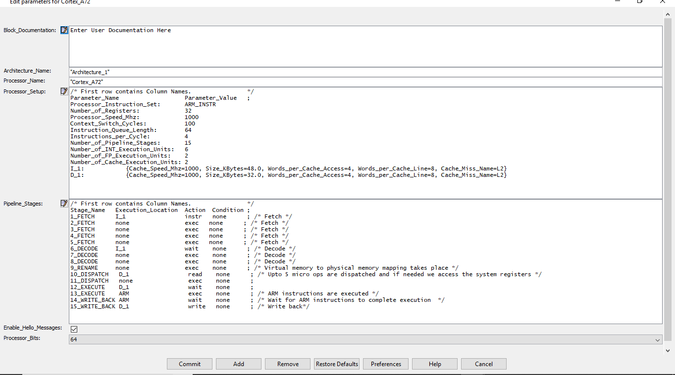Image resolution: width=675 pixels, height=375 pixels.
Task: Open the Block_Documentation editor icon
Action: tap(64, 30)
